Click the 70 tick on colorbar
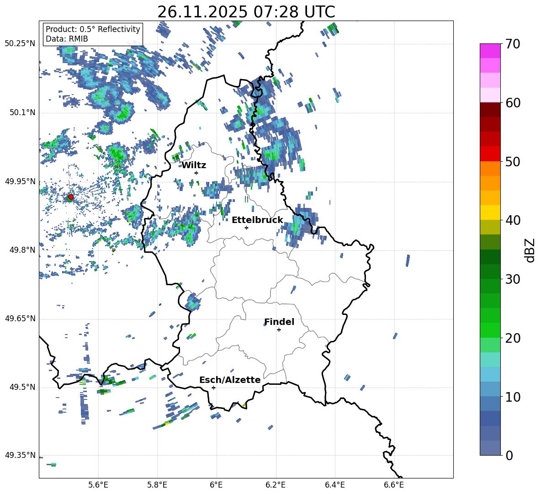 (512, 44)
